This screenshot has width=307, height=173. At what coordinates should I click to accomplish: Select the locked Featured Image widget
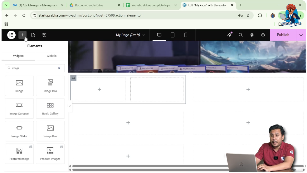pos(19,154)
